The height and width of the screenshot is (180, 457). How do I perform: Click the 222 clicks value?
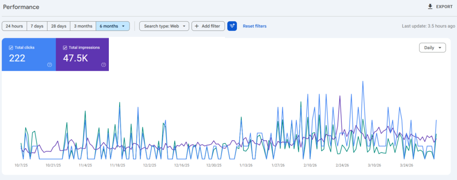click(17, 58)
